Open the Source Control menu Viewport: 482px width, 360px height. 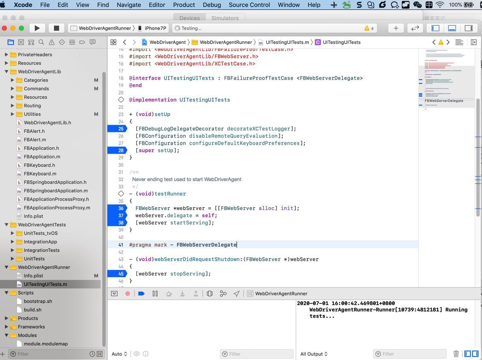[x=249, y=5]
